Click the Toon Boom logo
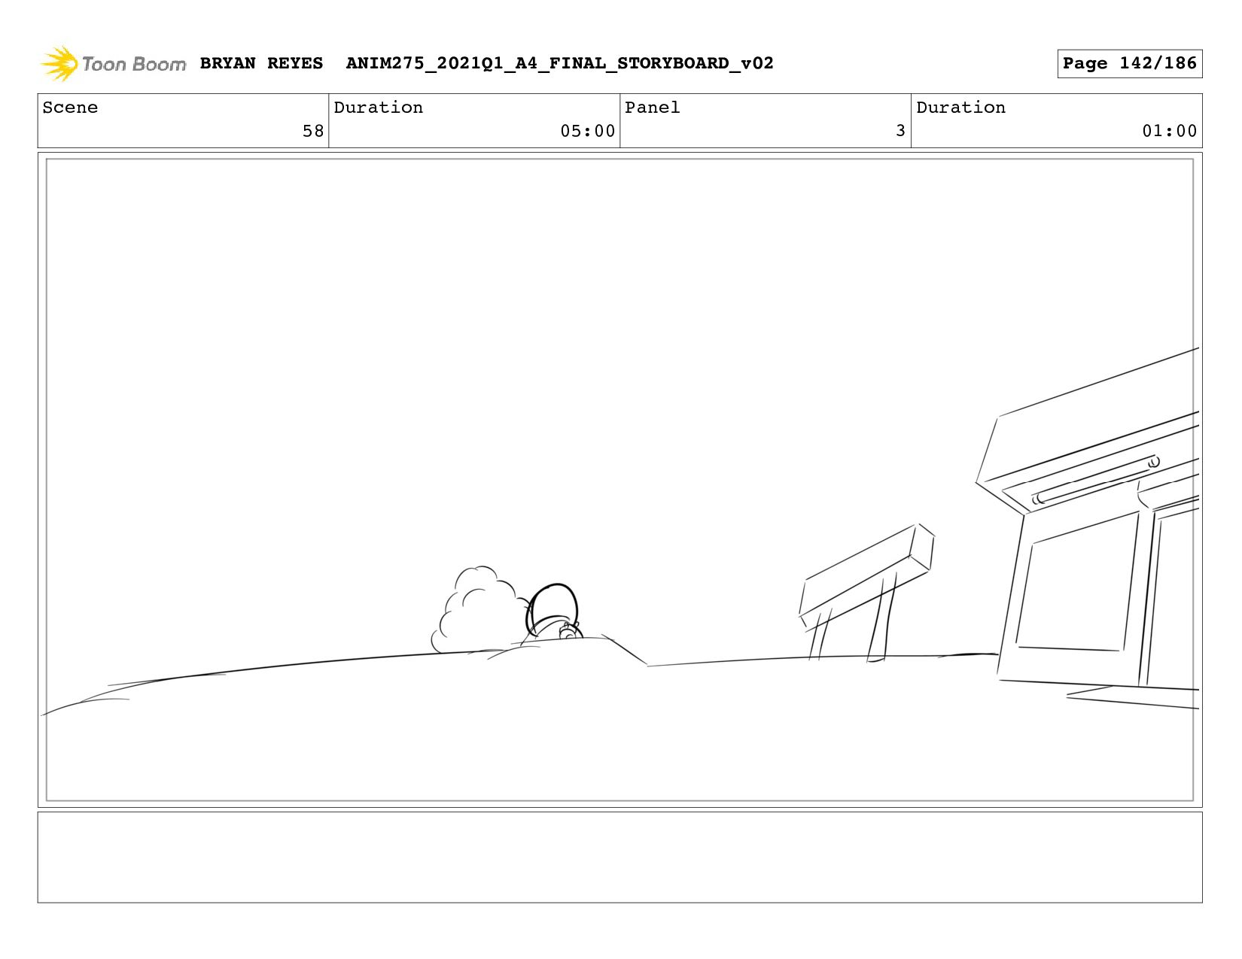 click(x=113, y=63)
